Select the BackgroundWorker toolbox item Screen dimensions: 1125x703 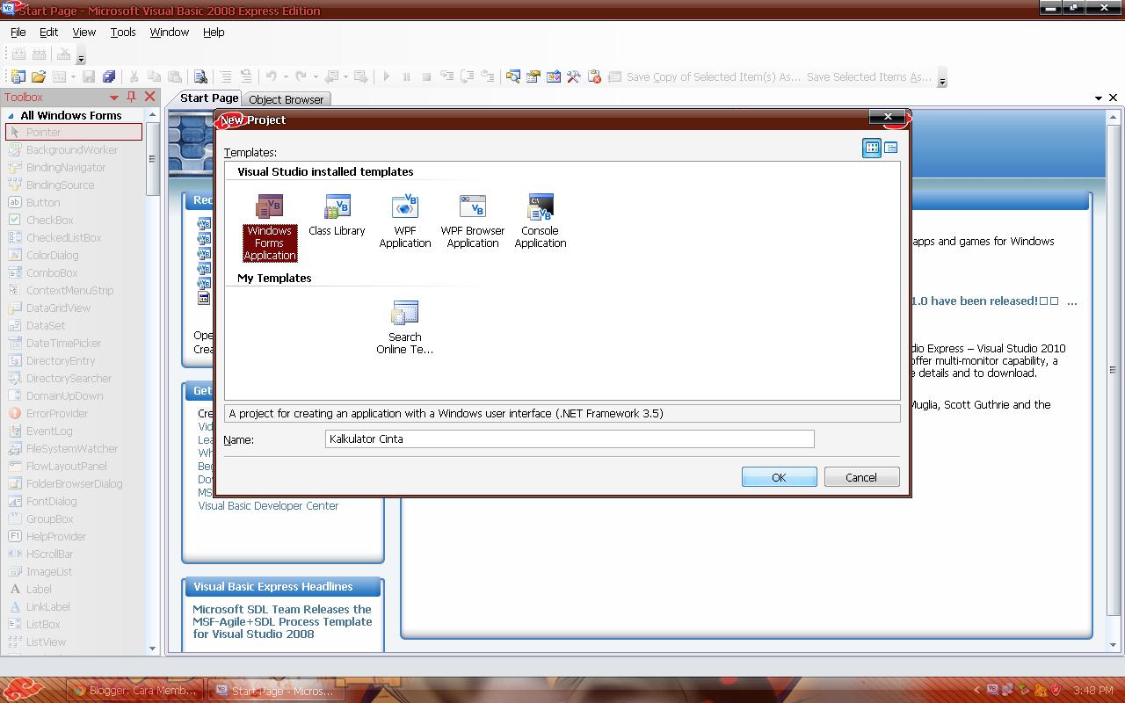[74, 150]
